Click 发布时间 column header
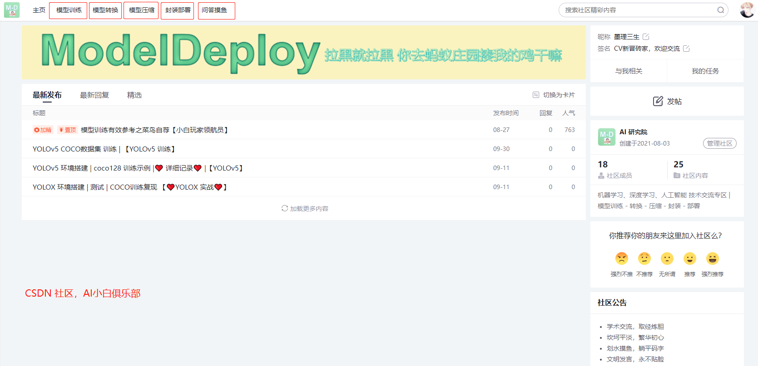The height and width of the screenshot is (366, 758). 506,113
